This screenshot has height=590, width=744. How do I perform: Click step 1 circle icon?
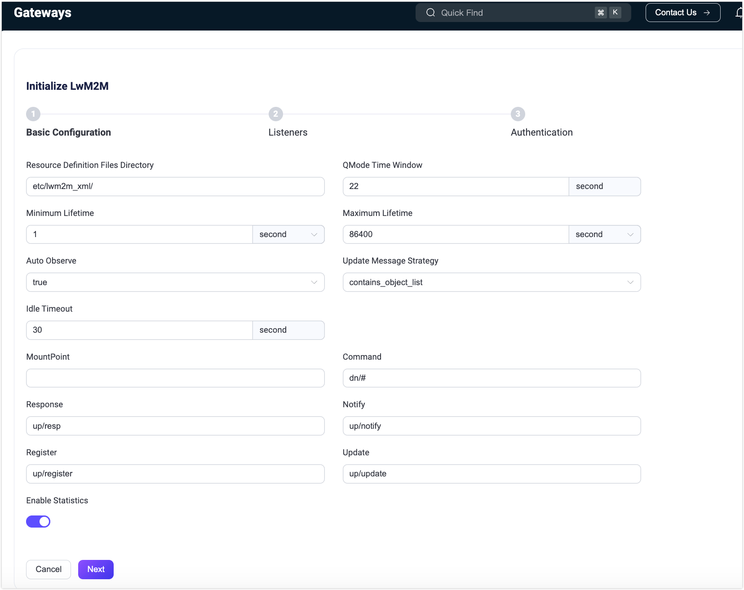pyautogui.click(x=33, y=114)
